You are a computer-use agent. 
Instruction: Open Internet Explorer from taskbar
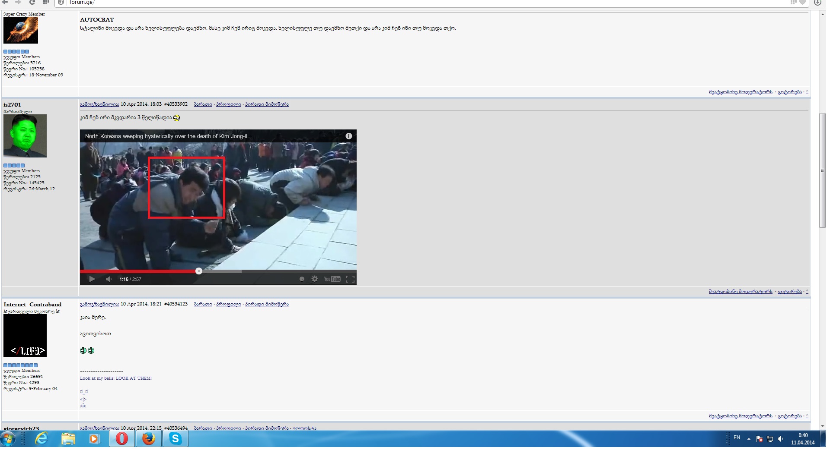(x=41, y=439)
